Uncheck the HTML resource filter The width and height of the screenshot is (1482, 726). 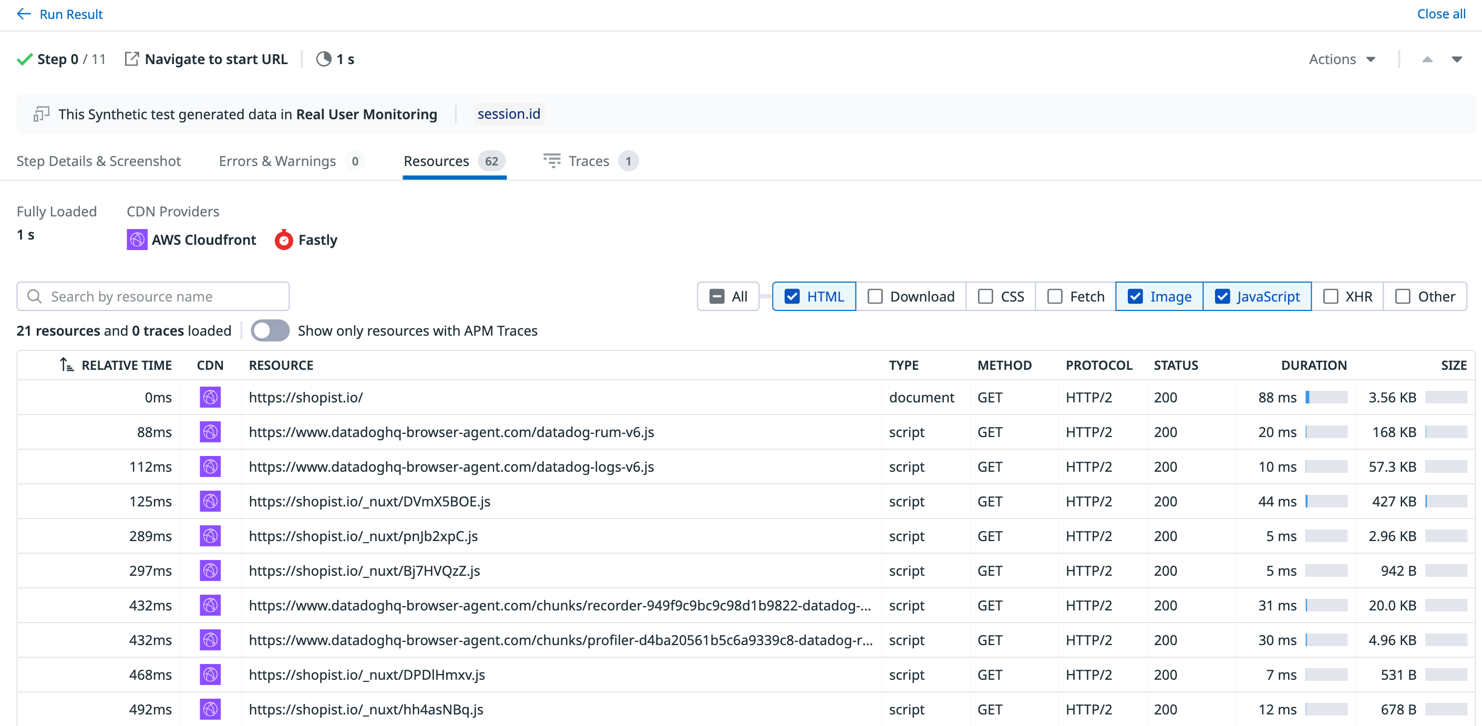click(792, 296)
